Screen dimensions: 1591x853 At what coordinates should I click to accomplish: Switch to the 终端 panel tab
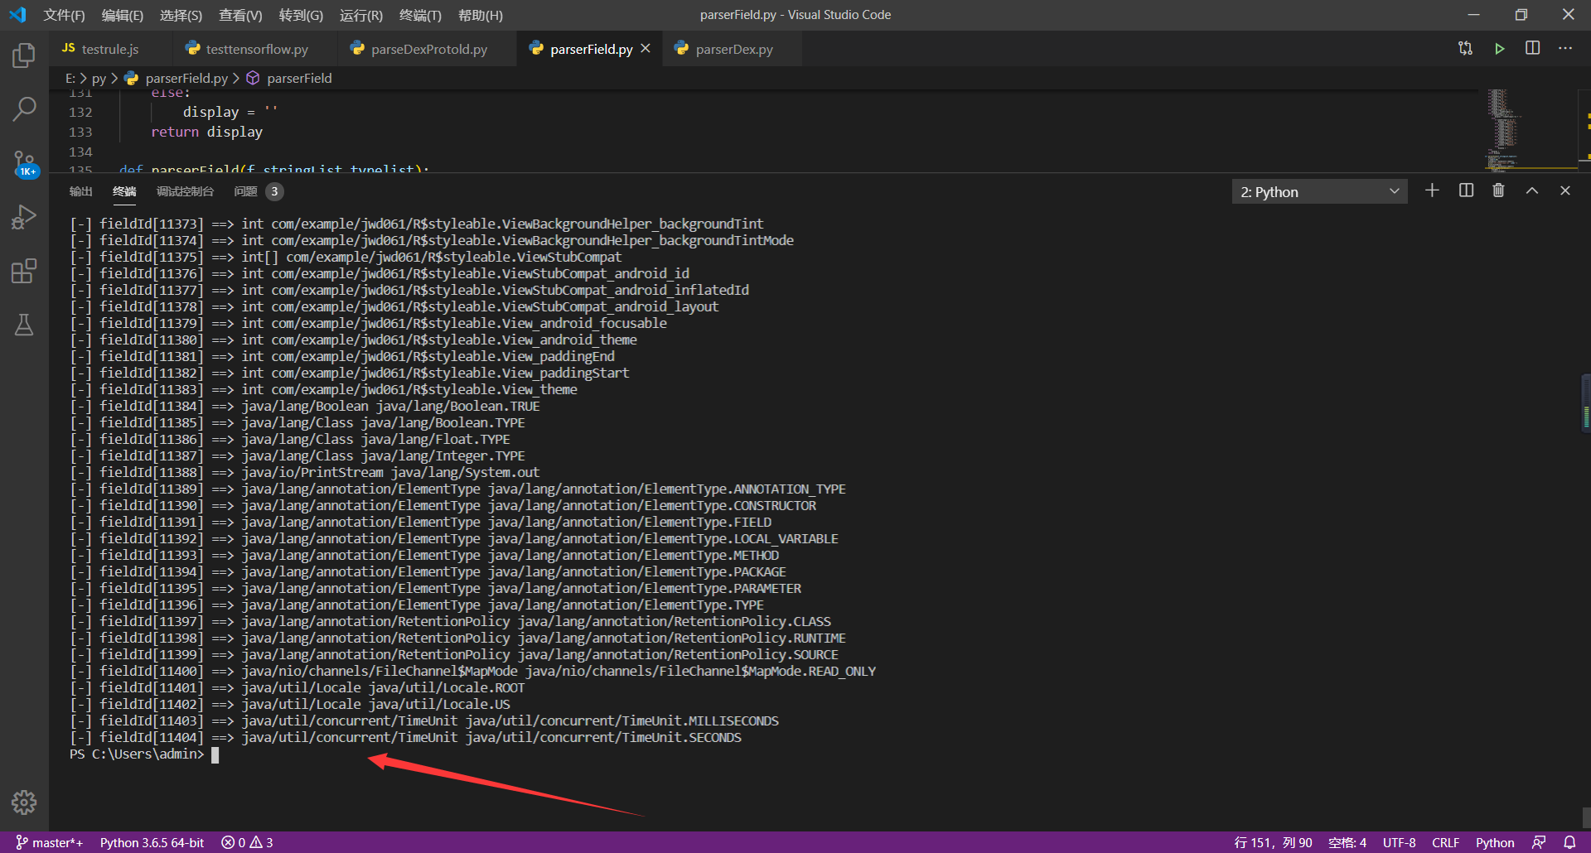point(124,191)
